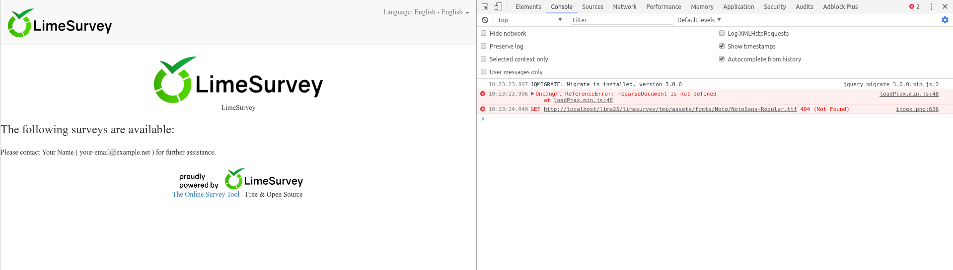Open The Online Survey Tool link
The height and width of the screenshot is (270, 953).
206,195
